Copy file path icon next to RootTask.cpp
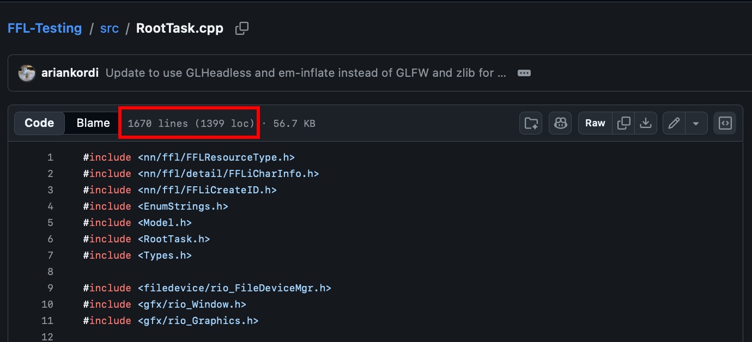Viewport: 752px width, 342px height. tap(242, 29)
